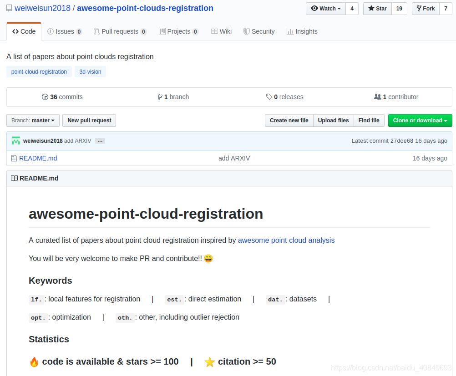This screenshot has width=456, height=376.
Task: Click the releases tag icon
Action: (x=269, y=97)
